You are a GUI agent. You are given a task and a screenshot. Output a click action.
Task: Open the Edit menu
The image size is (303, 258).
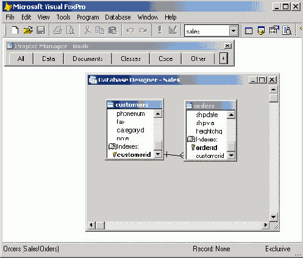pyautogui.click(x=26, y=17)
